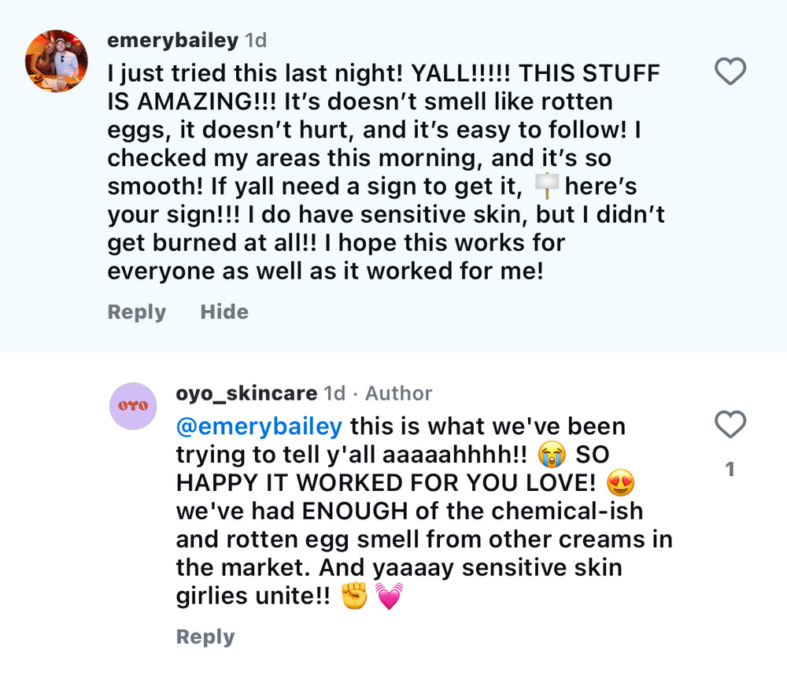This screenshot has height=690, width=787.
Task: Click the crying face emoji
Action: tap(552, 455)
